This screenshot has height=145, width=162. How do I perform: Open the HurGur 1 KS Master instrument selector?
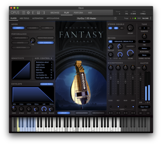point(97,18)
